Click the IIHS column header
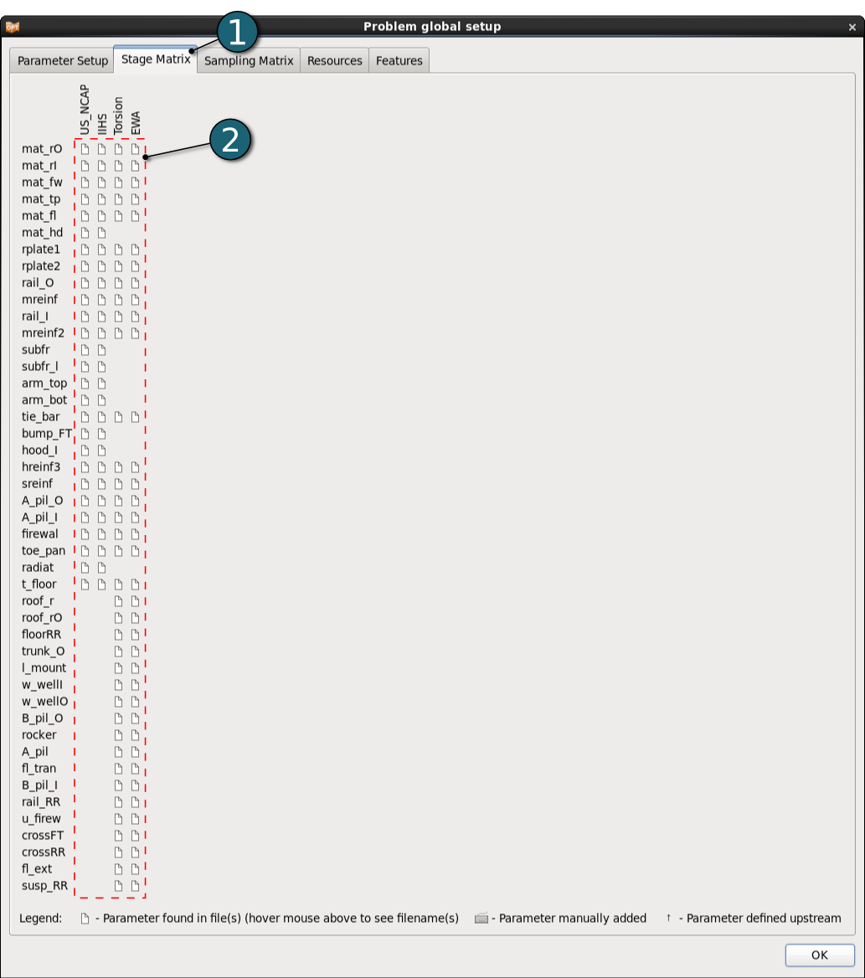Screen dimensions: 865x978 point(101,124)
